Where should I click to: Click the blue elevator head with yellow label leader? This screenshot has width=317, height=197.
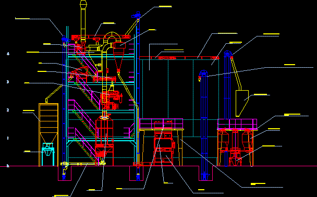point(136,15)
